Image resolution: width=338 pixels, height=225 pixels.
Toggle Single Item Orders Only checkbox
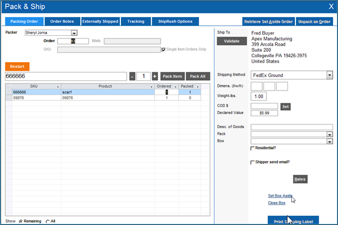[164, 49]
